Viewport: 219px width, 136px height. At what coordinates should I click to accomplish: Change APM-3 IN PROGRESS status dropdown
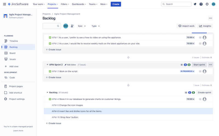tap(187, 71)
